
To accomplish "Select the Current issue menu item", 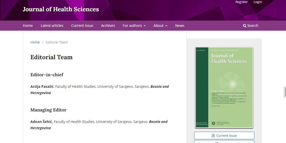I will (x=82, y=26).
